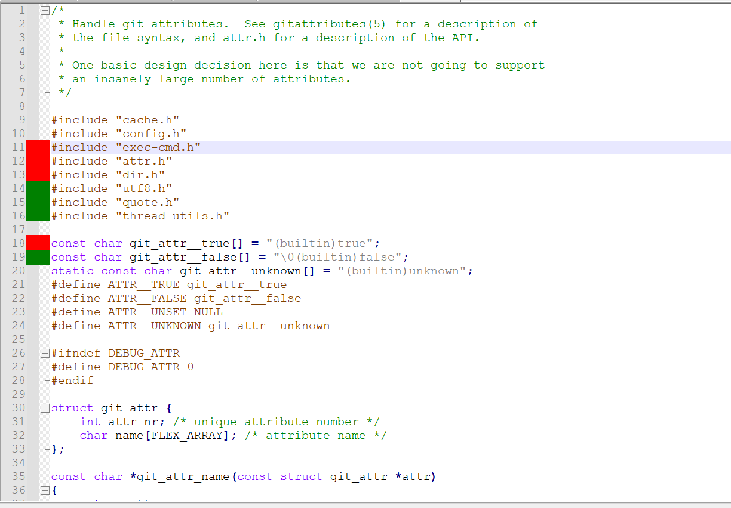731x508 pixels.
Task: Click the '#include "thread-utils.h"' line
Action: pos(140,216)
